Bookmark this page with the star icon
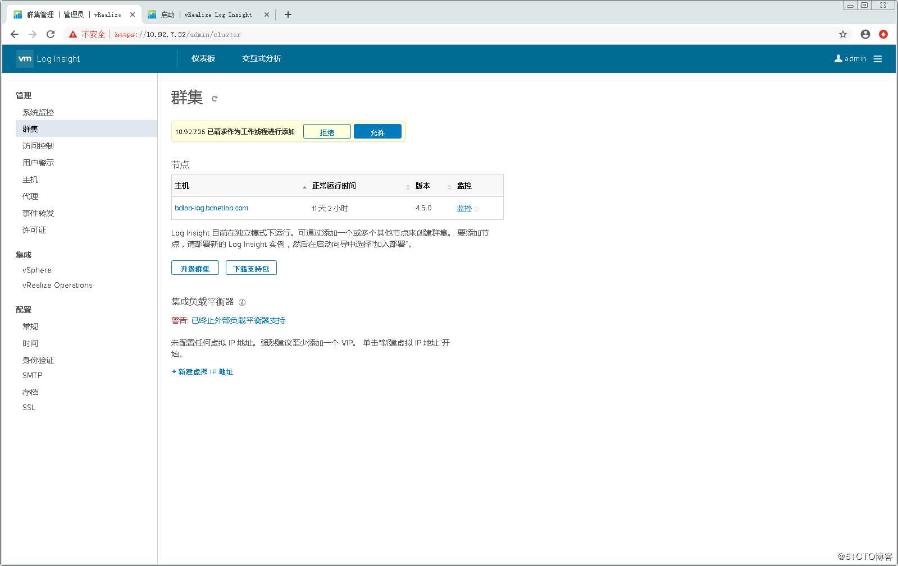 click(x=843, y=34)
